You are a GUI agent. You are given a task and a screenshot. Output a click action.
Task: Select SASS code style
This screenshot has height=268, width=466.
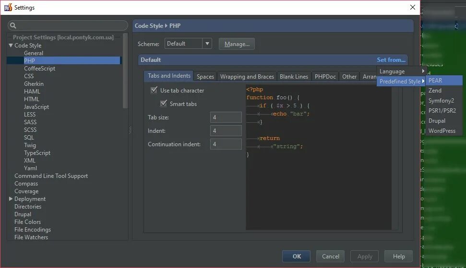(30, 122)
